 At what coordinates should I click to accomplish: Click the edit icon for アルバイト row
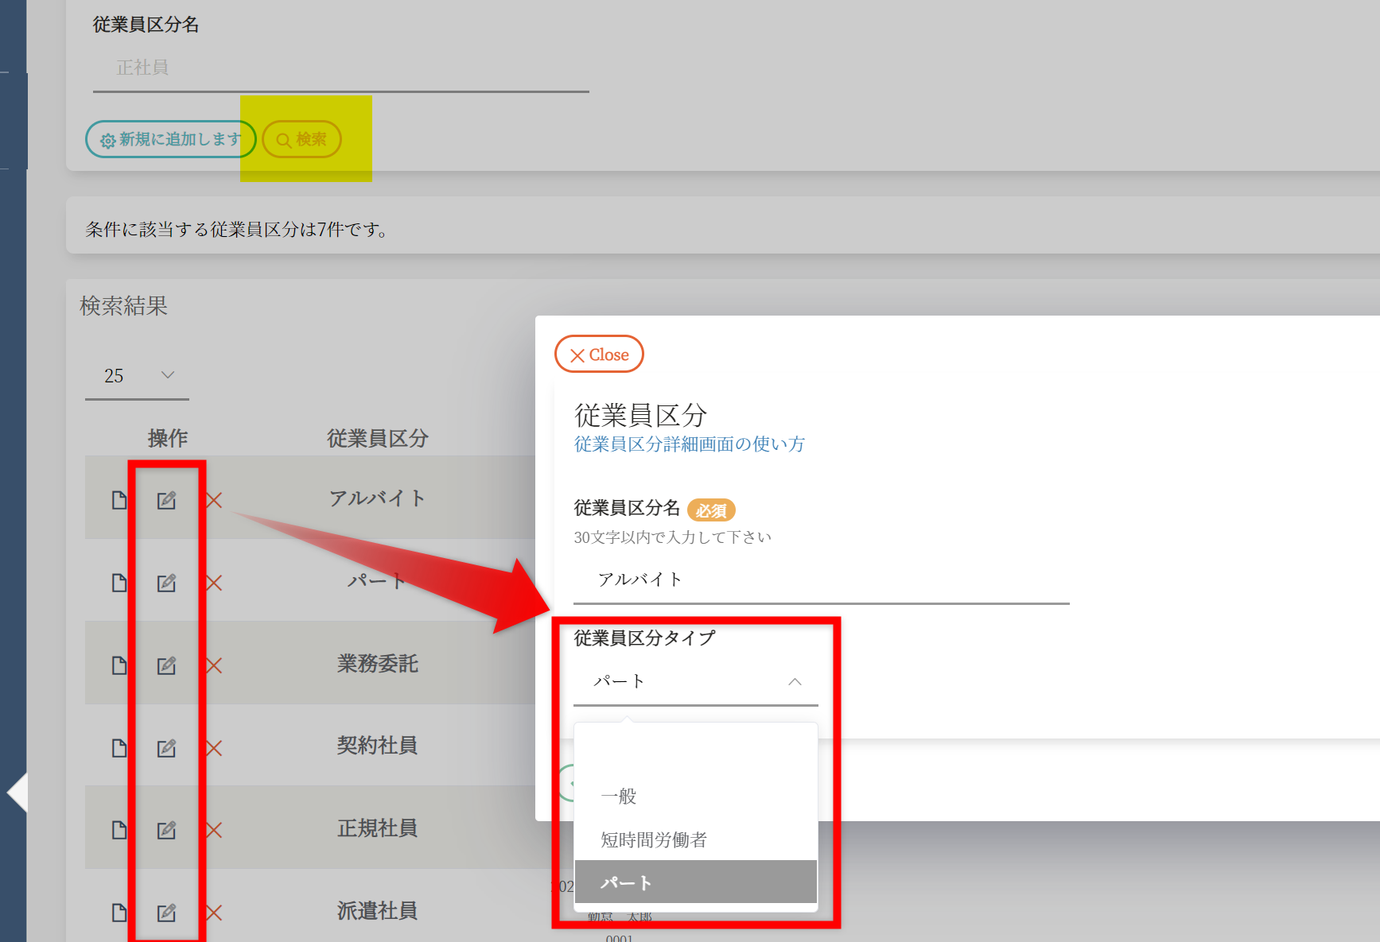tap(166, 500)
